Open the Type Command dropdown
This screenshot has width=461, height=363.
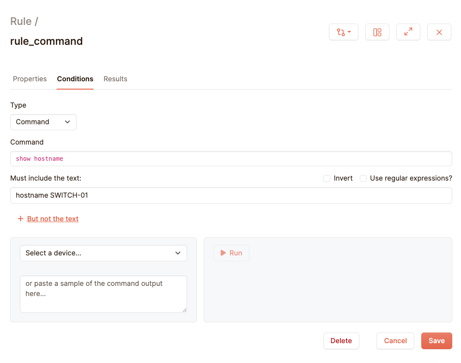coord(43,122)
